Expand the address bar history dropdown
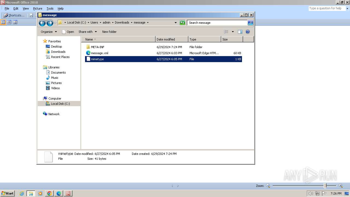350x197 pixels. (176, 23)
